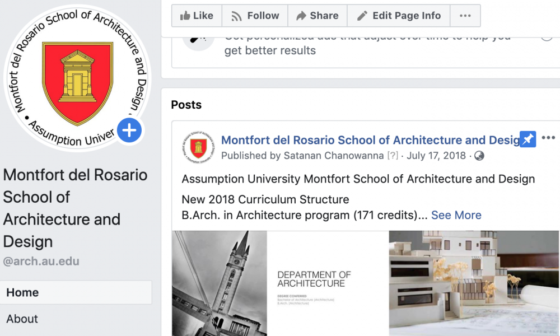The height and width of the screenshot is (336, 560).
Task: Open the About tab in sidebar
Action: [22, 319]
